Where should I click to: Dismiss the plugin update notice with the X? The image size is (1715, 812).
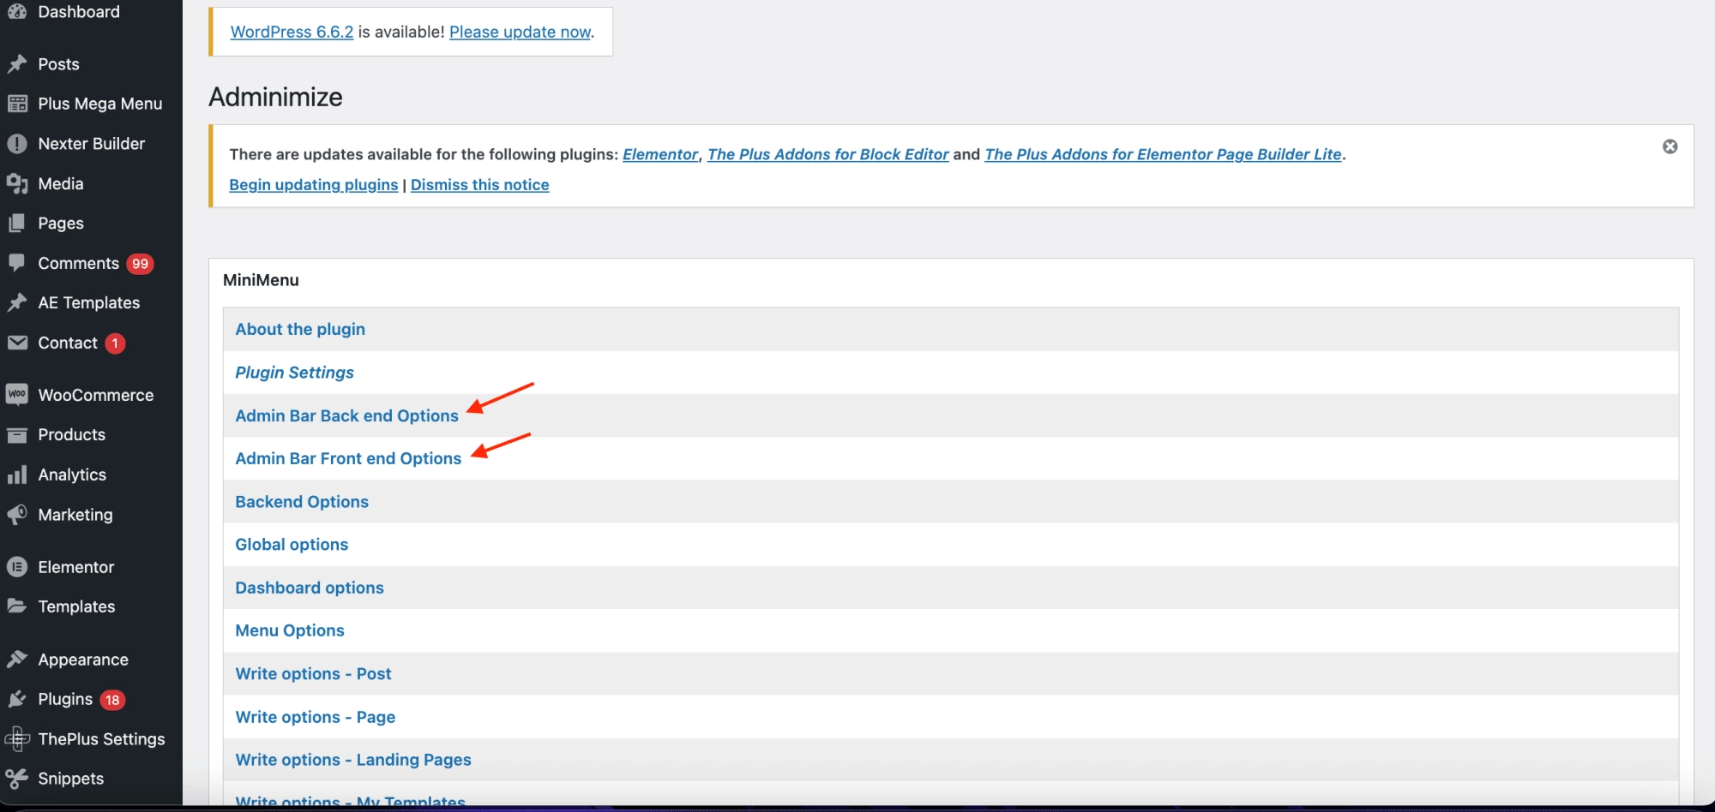coord(1670,146)
